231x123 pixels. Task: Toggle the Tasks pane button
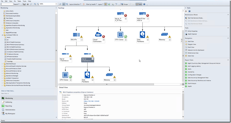pyautogui.click(x=139, y=4)
